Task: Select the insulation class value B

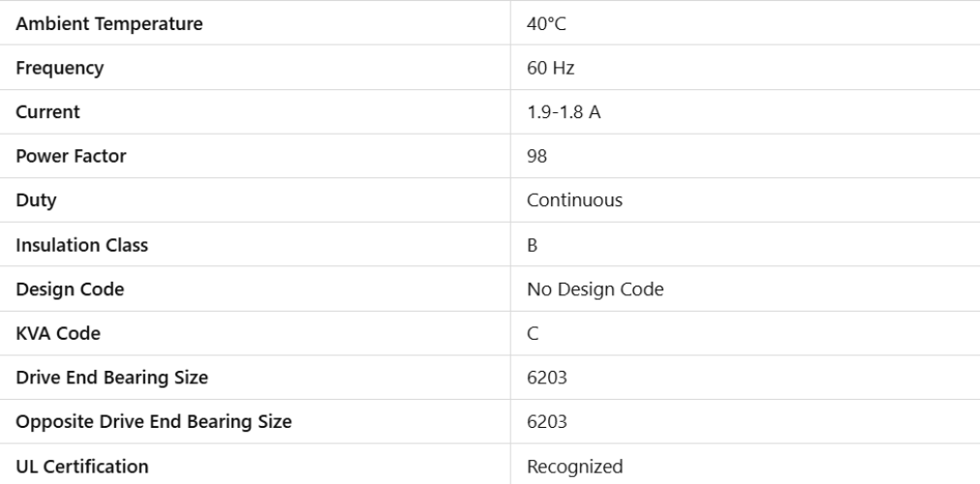Action: click(x=532, y=245)
